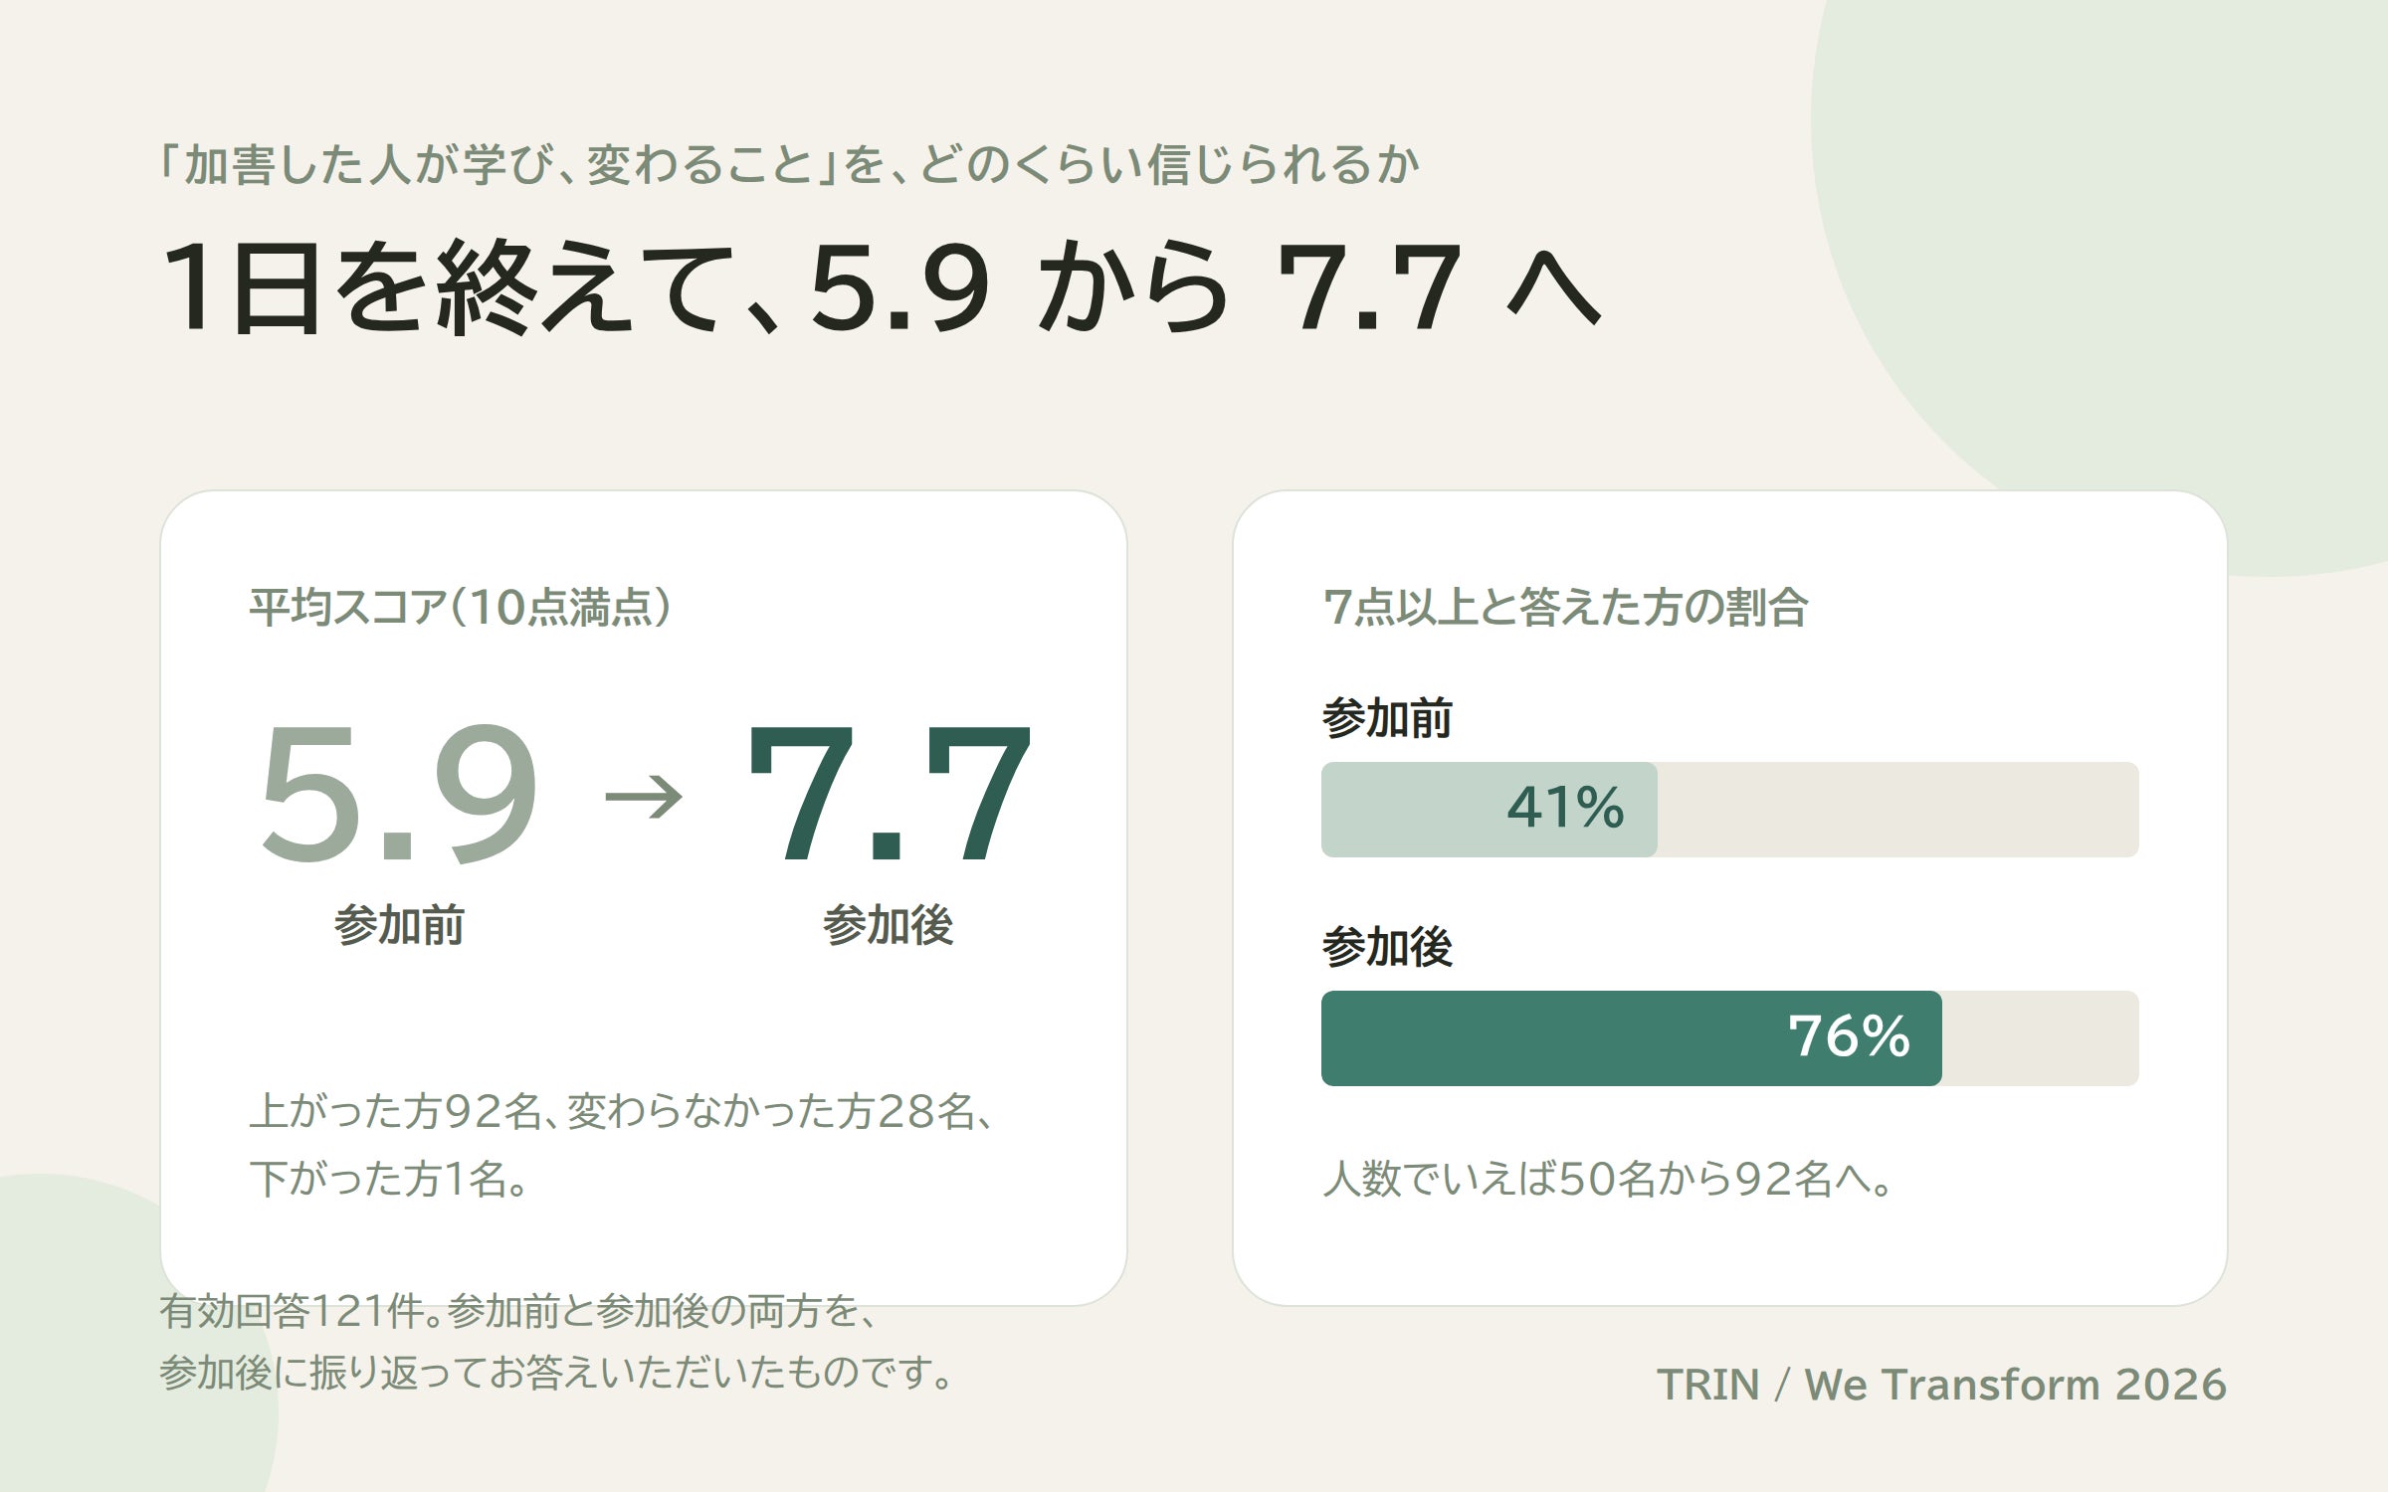
Task: Click the footer TRIN / We Transform 2026
Action: (1941, 1385)
